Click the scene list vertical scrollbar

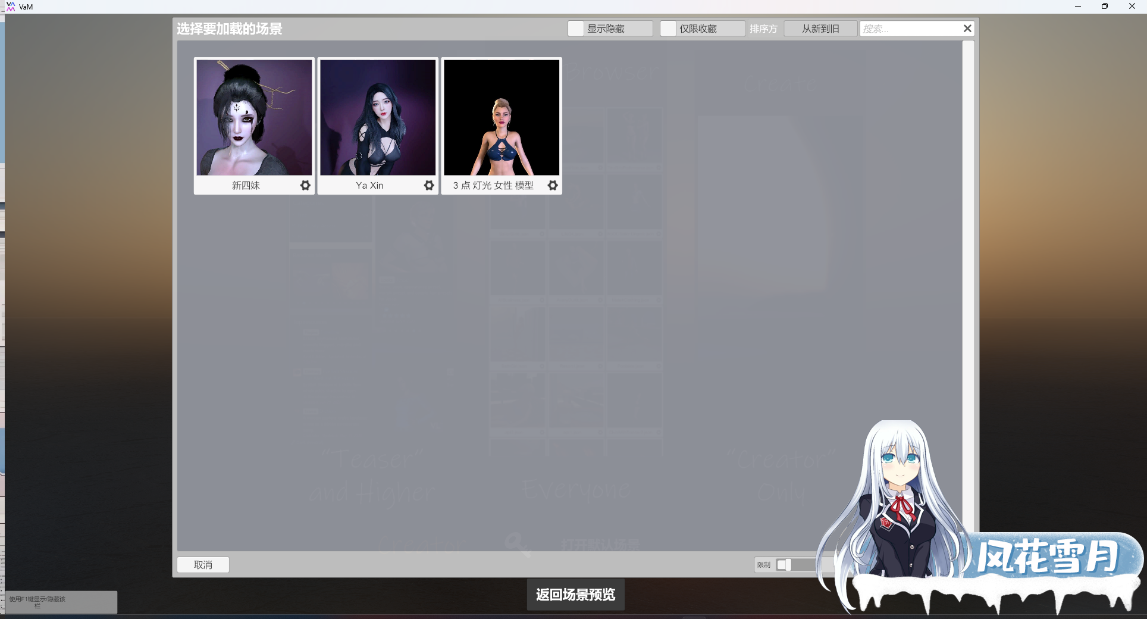click(968, 238)
